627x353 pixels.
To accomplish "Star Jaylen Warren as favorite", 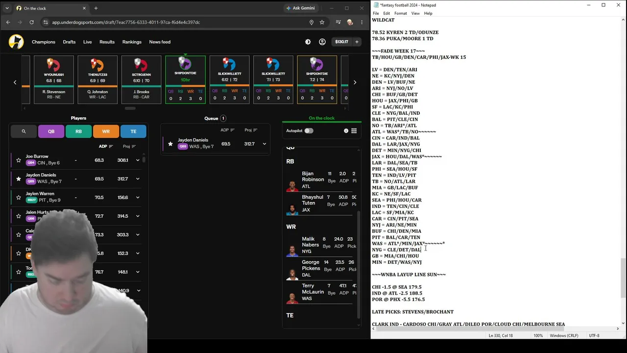I will point(19,198).
